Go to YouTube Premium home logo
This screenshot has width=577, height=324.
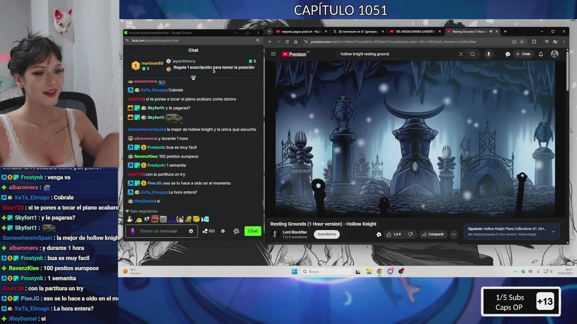(295, 54)
